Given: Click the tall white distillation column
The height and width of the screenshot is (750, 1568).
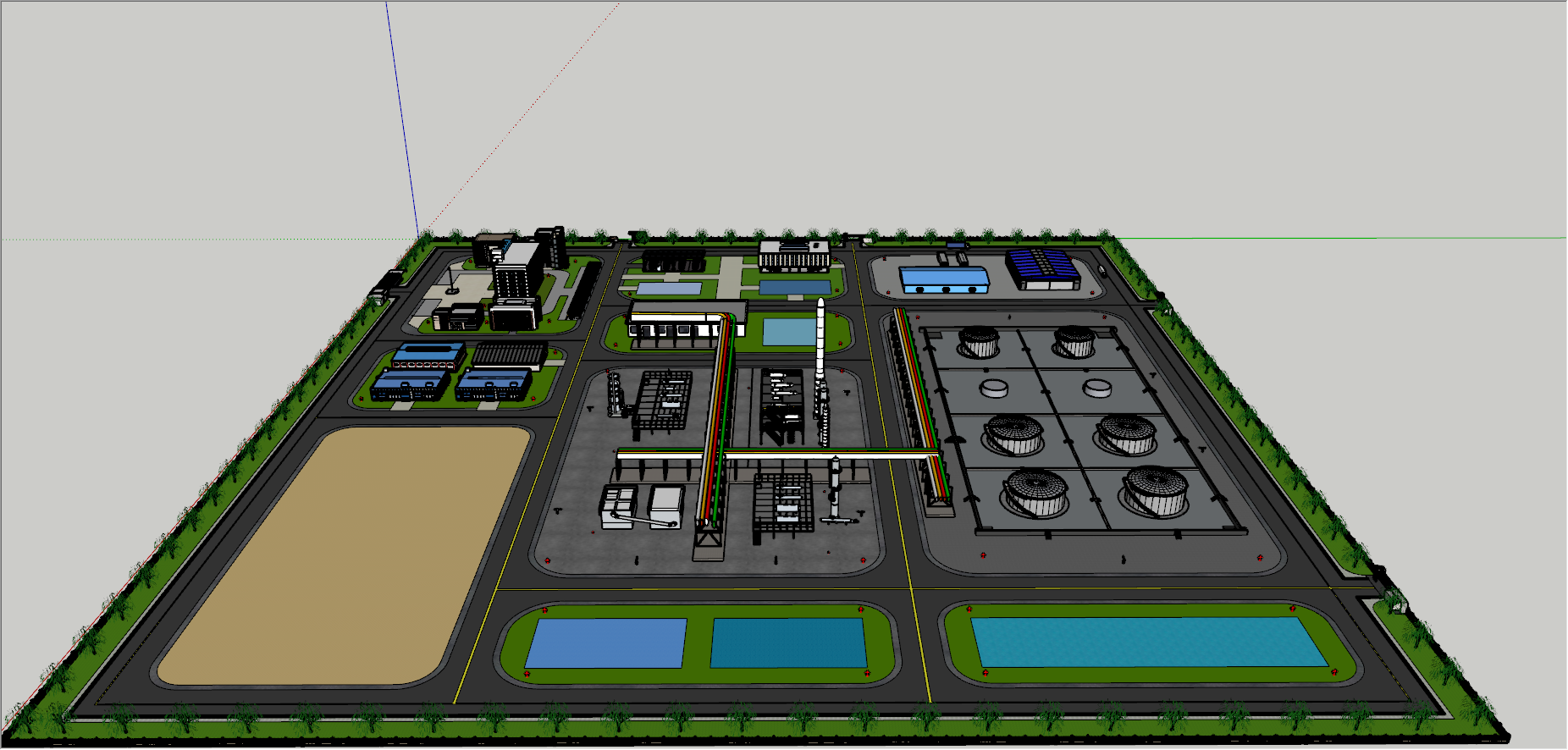Looking at the screenshot, I should pos(820,339).
